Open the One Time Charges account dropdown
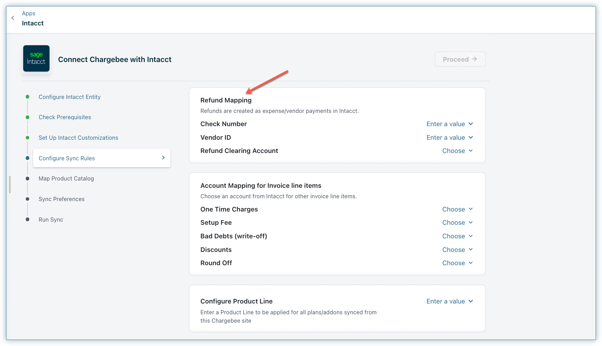The width and height of the screenshot is (602, 346). pyautogui.click(x=457, y=209)
